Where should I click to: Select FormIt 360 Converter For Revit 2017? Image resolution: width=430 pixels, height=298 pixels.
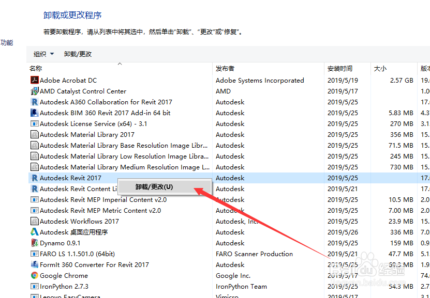point(94,264)
